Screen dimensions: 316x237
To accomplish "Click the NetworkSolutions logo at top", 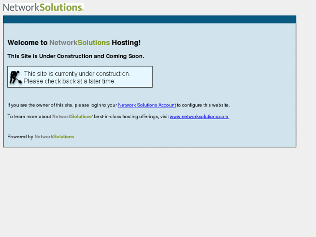I will pyautogui.click(x=43, y=7).
